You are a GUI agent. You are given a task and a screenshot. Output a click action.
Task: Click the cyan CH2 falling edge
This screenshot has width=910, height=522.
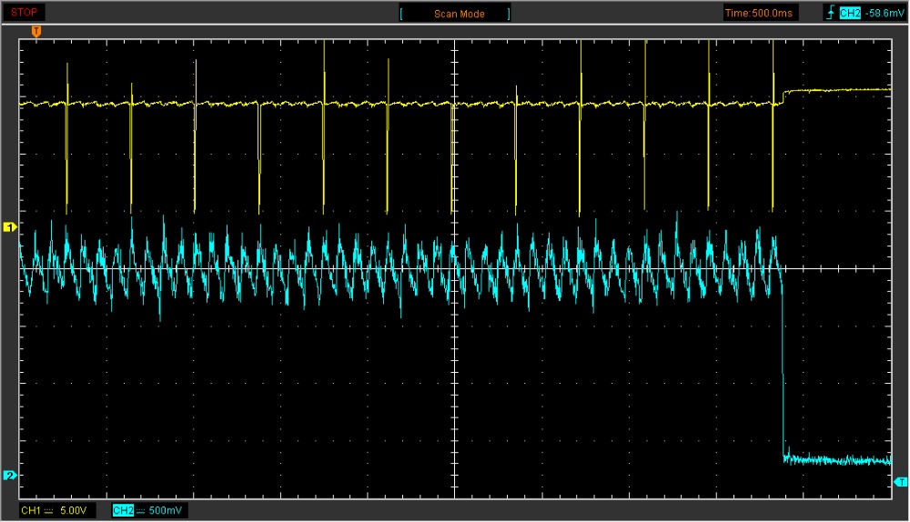pyautogui.click(x=784, y=364)
